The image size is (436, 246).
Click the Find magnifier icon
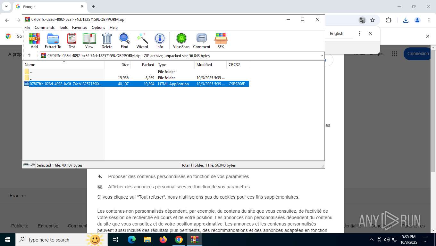(x=124, y=41)
